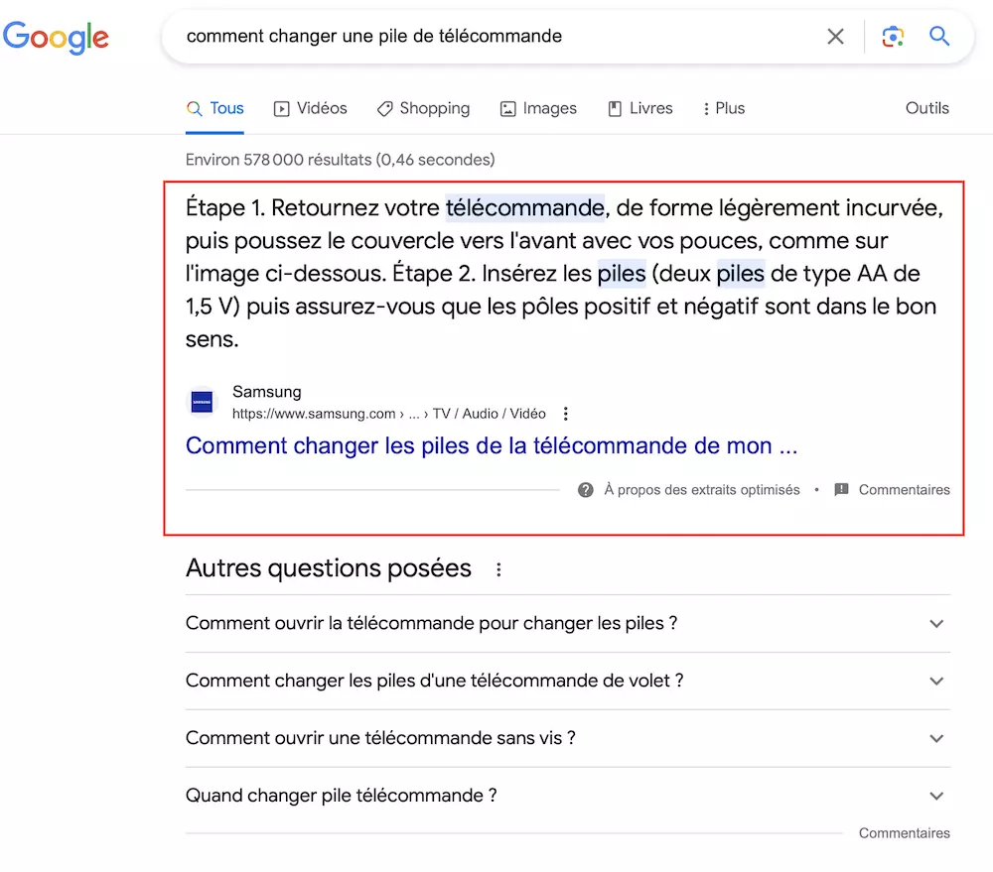Open the Samsung featured snippet link

coord(491,445)
